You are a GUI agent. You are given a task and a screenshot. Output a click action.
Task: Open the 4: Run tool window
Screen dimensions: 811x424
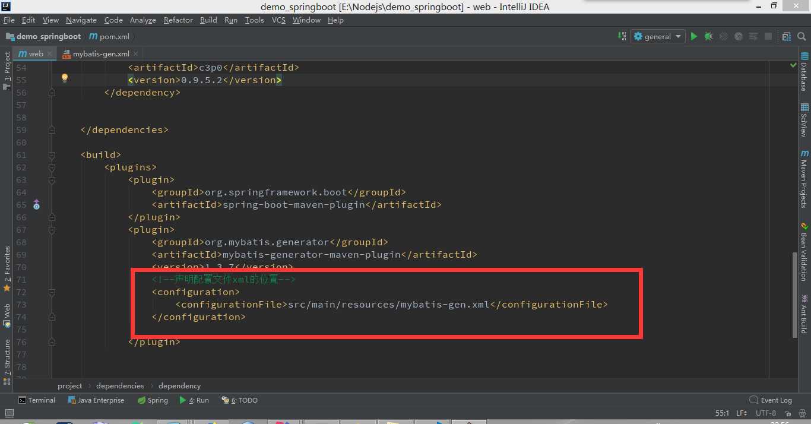point(194,400)
